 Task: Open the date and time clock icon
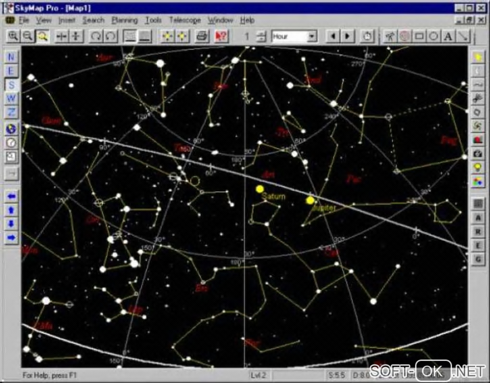[x=11, y=143]
